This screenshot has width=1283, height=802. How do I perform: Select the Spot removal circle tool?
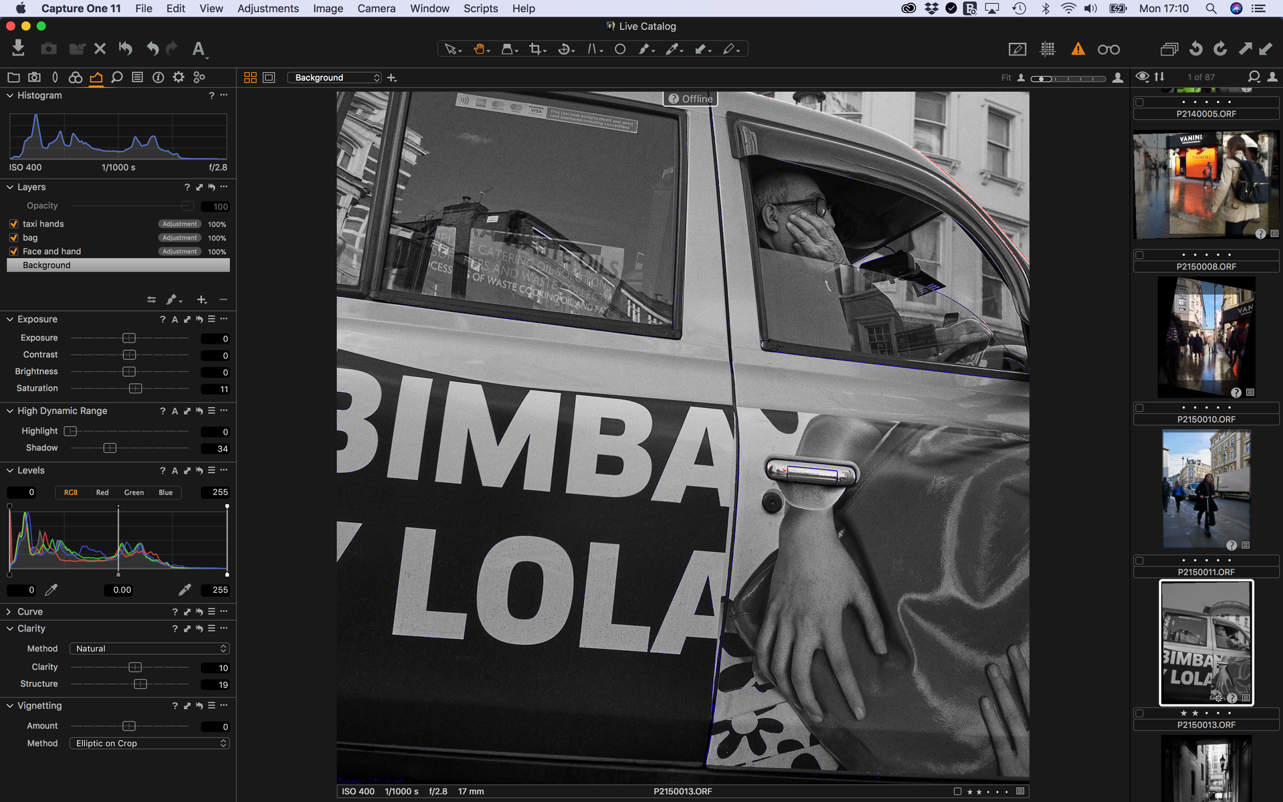coord(620,49)
